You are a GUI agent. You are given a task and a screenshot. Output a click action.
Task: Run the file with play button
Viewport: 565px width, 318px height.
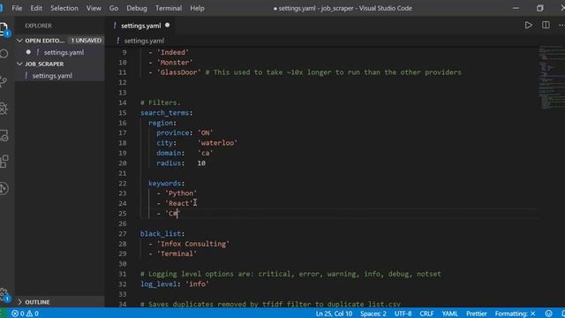click(x=528, y=26)
